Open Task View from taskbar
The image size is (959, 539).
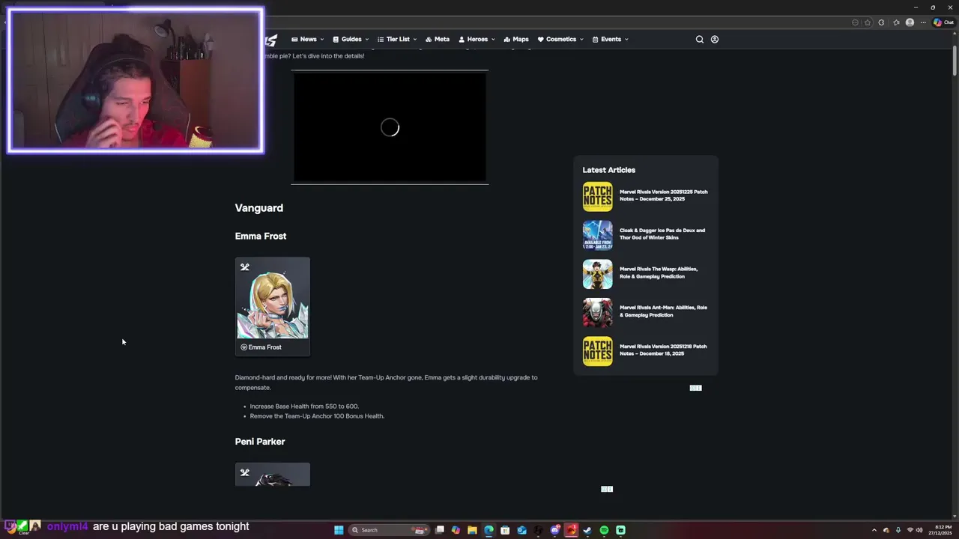pyautogui.click(x=440, y=530)
